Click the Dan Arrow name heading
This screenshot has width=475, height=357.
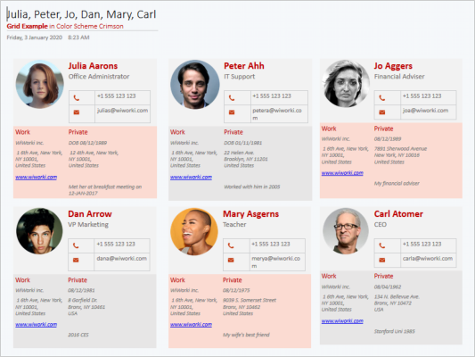pos(90,214)
